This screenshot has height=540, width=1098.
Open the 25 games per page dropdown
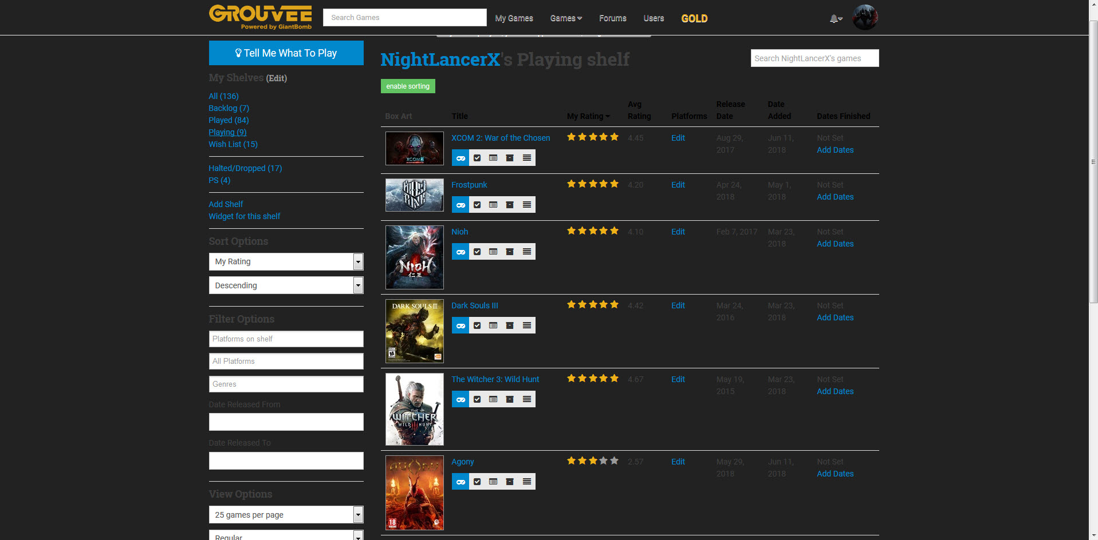pos(286,515)
